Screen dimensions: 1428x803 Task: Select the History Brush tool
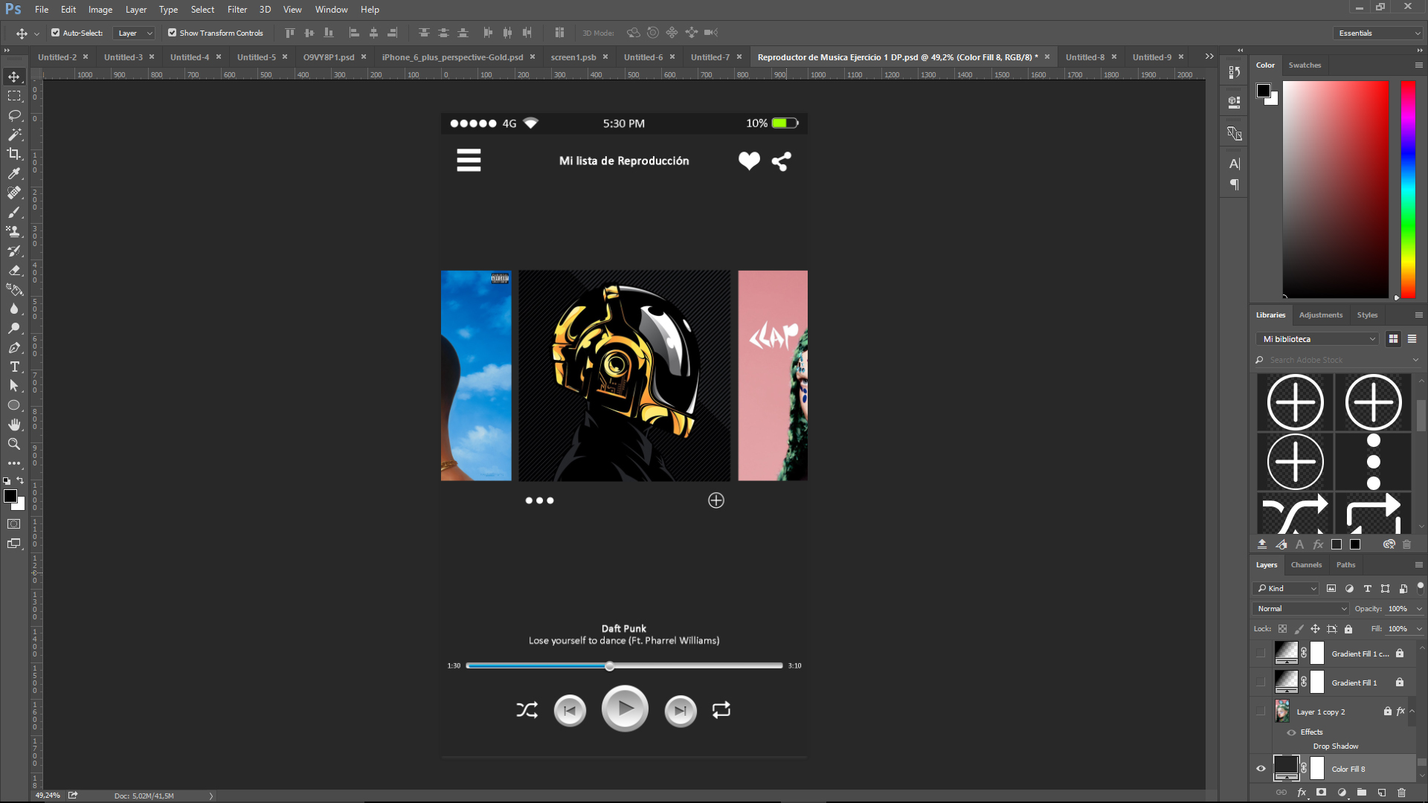[14, 251]
